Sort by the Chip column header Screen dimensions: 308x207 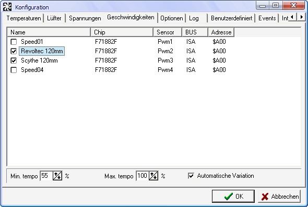click(x=122, y=32)
